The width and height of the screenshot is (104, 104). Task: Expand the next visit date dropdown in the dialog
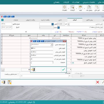click(x=52, y=45)
